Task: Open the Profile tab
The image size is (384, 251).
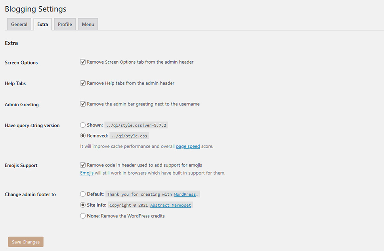Action: (65, 24)
